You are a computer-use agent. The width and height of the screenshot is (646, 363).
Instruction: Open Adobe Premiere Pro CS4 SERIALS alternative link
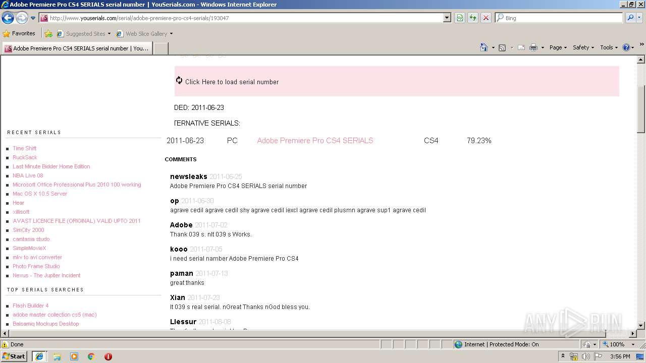(315, 141)
